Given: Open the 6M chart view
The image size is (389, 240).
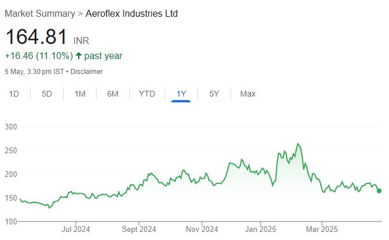Looking at the screenshot, I should pyautogui.click(x=112, y=94).
